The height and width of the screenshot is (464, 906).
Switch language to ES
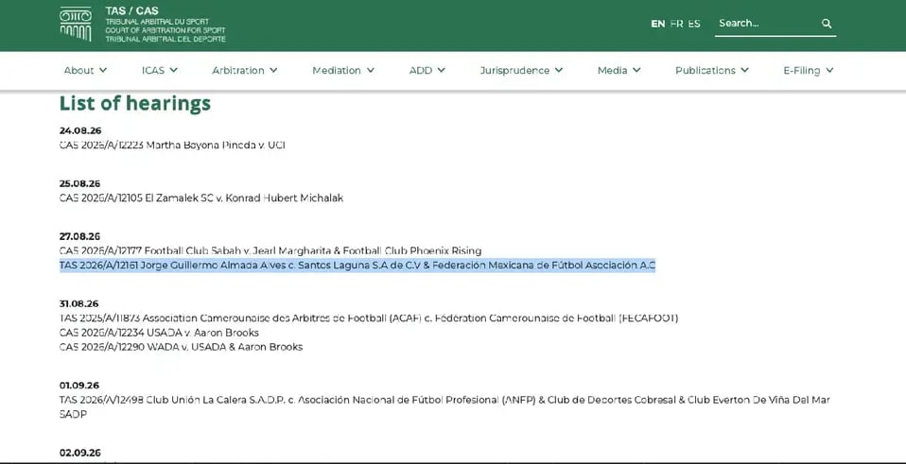click(x=694, y=24)
